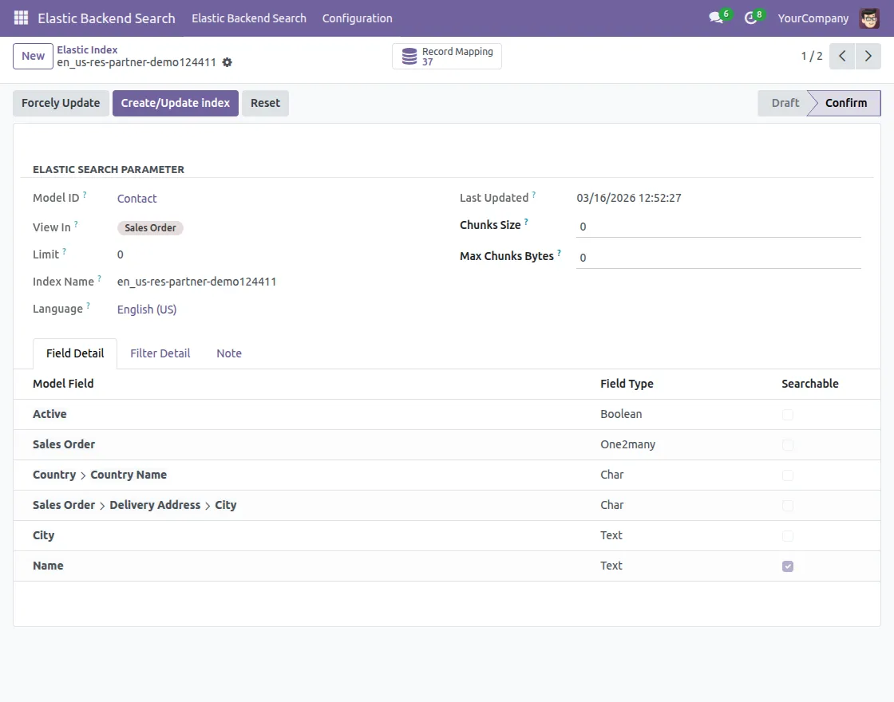Click the gear icon beside the index name
This screenshot has height=702, width=894.
coord(227,62)
